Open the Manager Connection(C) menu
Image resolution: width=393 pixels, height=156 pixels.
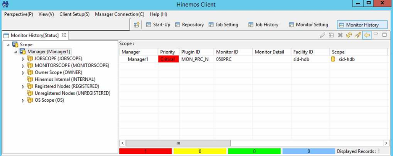119,14
